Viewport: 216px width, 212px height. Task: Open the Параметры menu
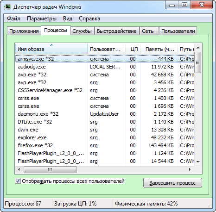pyautogui.click(x=42, y=19)
